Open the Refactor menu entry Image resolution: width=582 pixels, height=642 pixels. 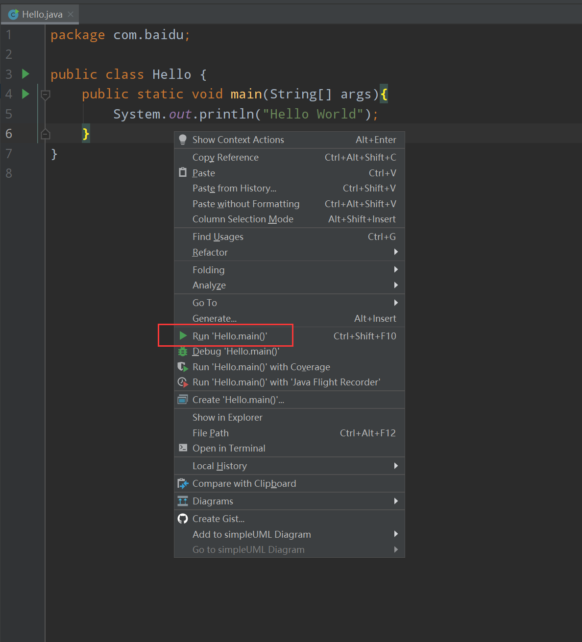289,252
